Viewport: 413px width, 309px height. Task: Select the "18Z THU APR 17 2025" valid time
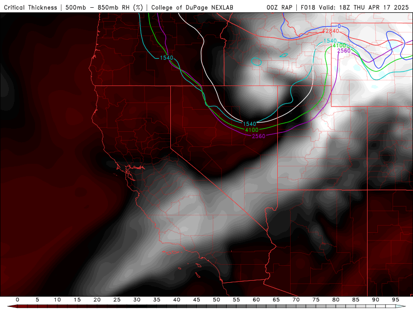point(374,7)
